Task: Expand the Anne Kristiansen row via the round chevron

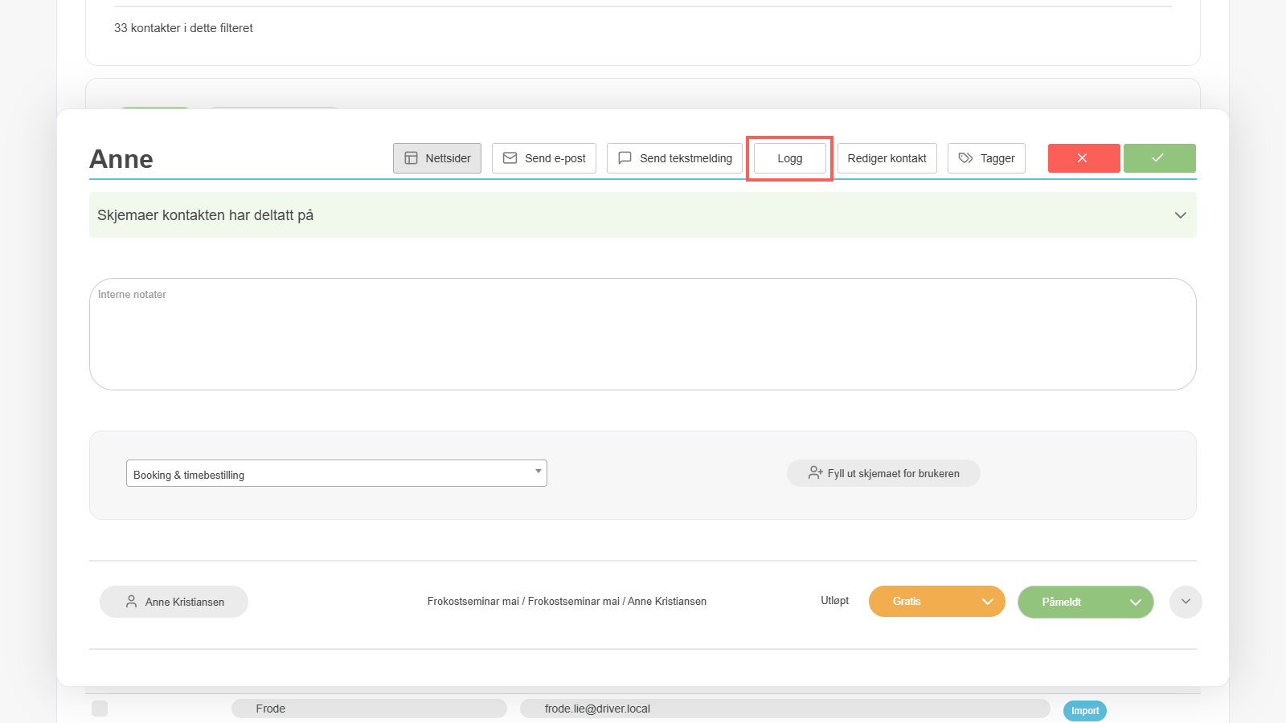Action: click(1186, 602)
